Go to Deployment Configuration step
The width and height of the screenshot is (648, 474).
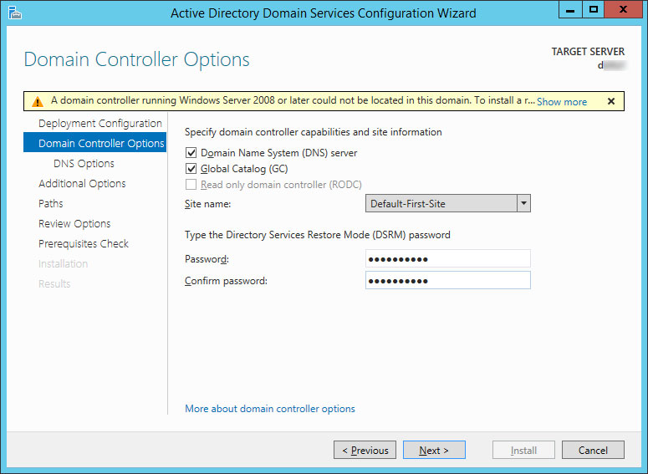100,123
